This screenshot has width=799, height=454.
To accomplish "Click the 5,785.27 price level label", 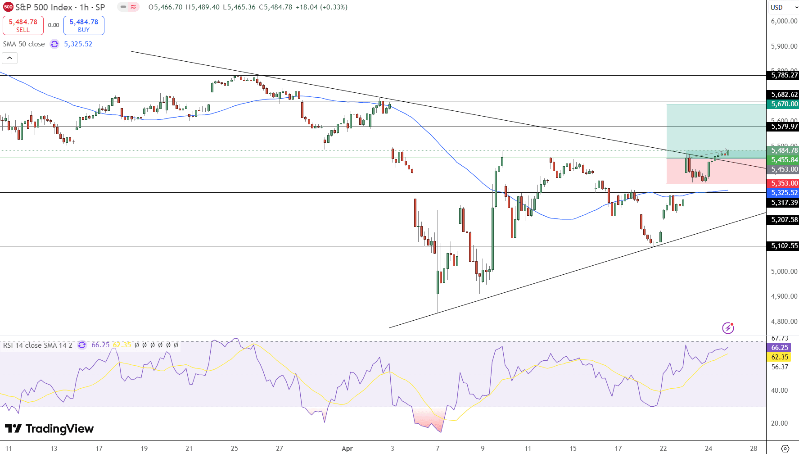I will click(782, 75).
